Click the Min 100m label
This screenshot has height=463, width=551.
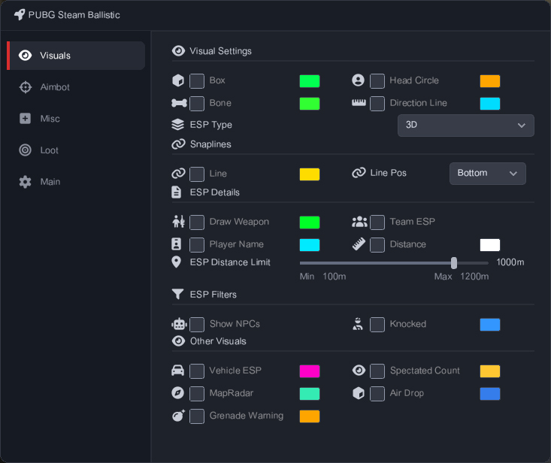click(x=322, y=277)
